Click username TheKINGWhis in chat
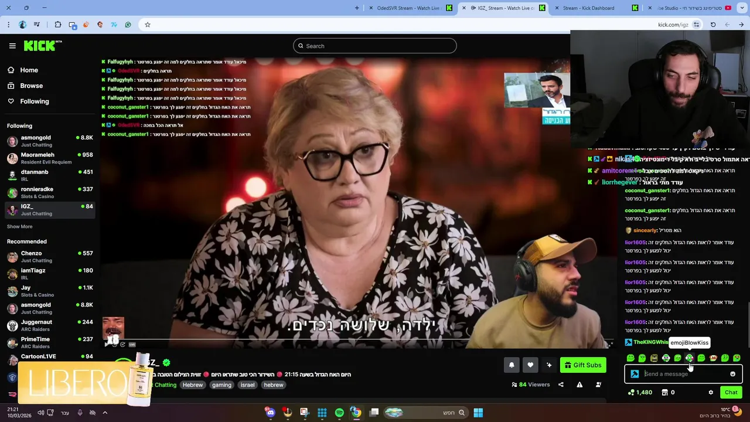 (650, 342)
